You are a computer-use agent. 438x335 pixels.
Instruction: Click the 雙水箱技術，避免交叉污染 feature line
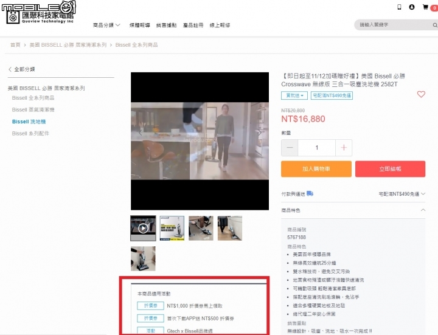321,271
